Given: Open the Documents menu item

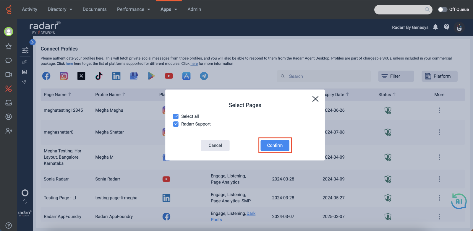Looking at the screenshot, I should [95, 9].
